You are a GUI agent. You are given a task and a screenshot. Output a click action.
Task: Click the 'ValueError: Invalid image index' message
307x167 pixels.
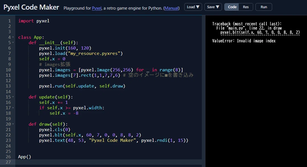click(244, 41)
